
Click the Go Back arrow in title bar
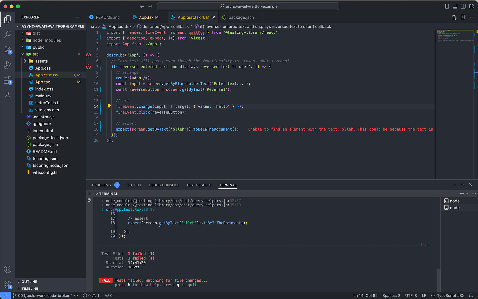pyautogui.click(x=142, y=6)
